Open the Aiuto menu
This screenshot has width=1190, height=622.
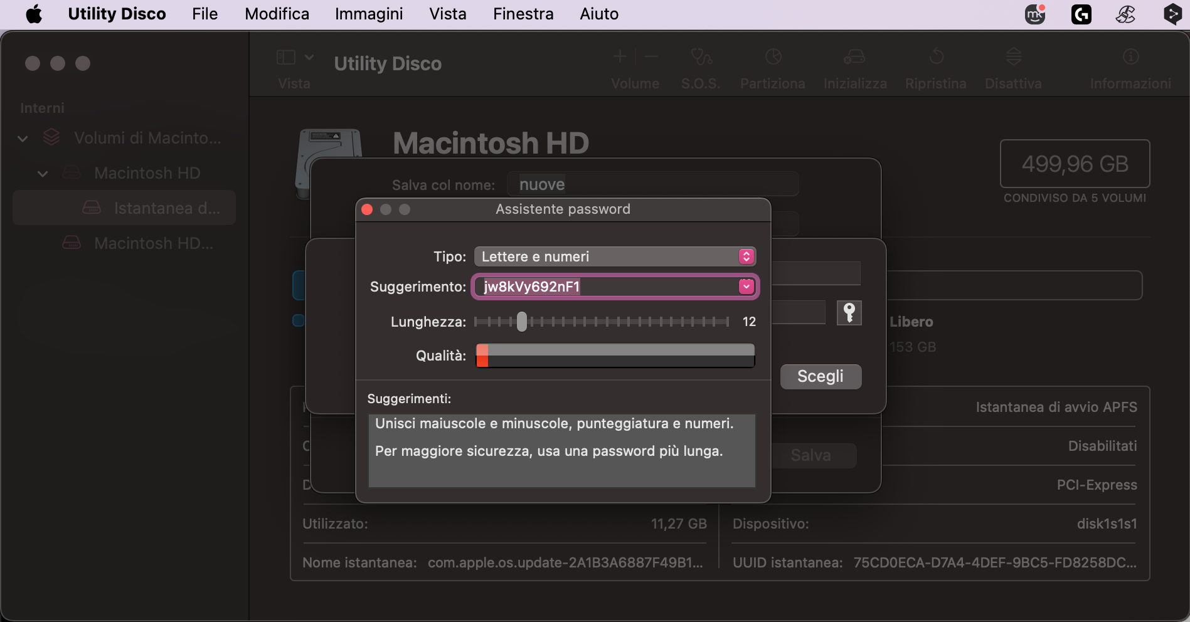[599, 14]
